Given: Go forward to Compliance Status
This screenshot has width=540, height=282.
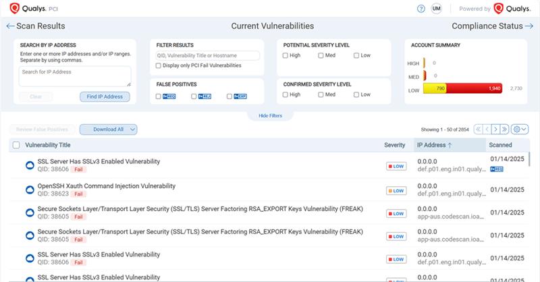Looking at the screenshot, I should (x=493, y=26).
